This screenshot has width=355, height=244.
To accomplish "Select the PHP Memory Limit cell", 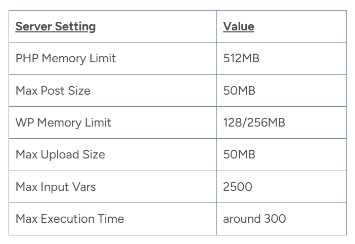I will coord(66,58).
